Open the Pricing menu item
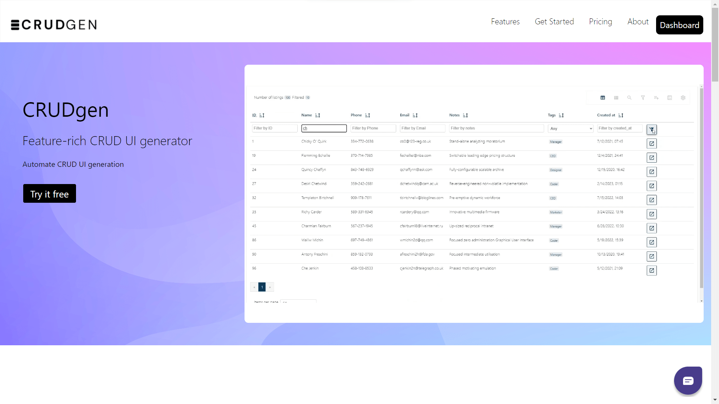 600,22
